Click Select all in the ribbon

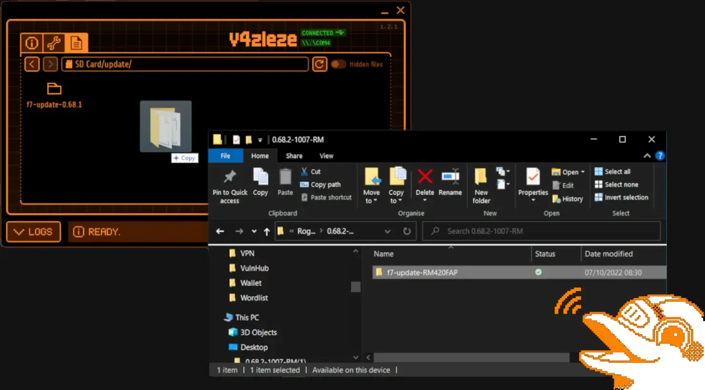click(617, 171)
